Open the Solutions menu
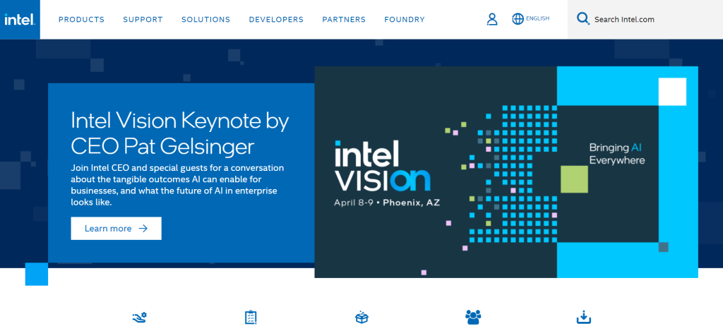 tap(205, 19)
